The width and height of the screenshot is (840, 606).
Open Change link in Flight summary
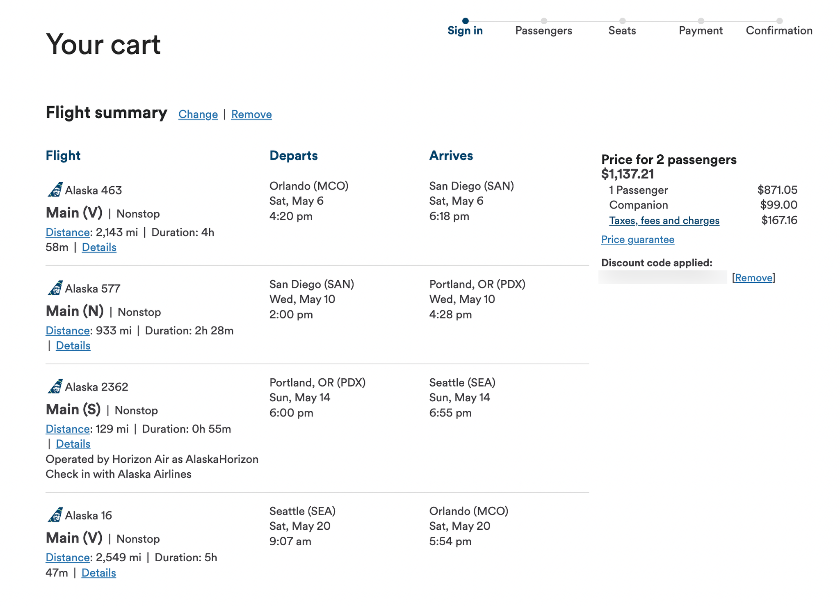pyautogui.click(x=198, y=114)
